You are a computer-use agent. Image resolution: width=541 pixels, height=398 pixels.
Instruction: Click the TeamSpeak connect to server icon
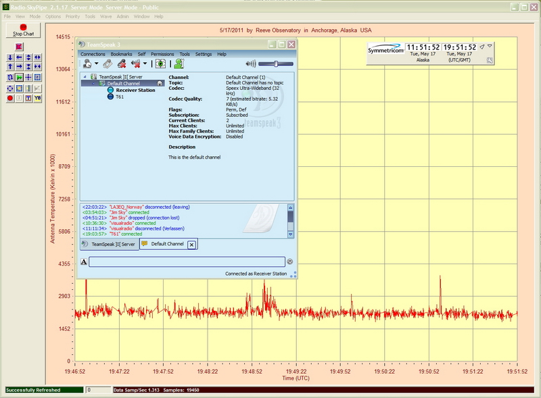point(87,64)
